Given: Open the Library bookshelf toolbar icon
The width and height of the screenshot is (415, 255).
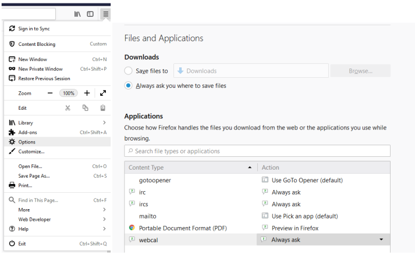Looking at the screenshot, I should click(x=77, y=13).
